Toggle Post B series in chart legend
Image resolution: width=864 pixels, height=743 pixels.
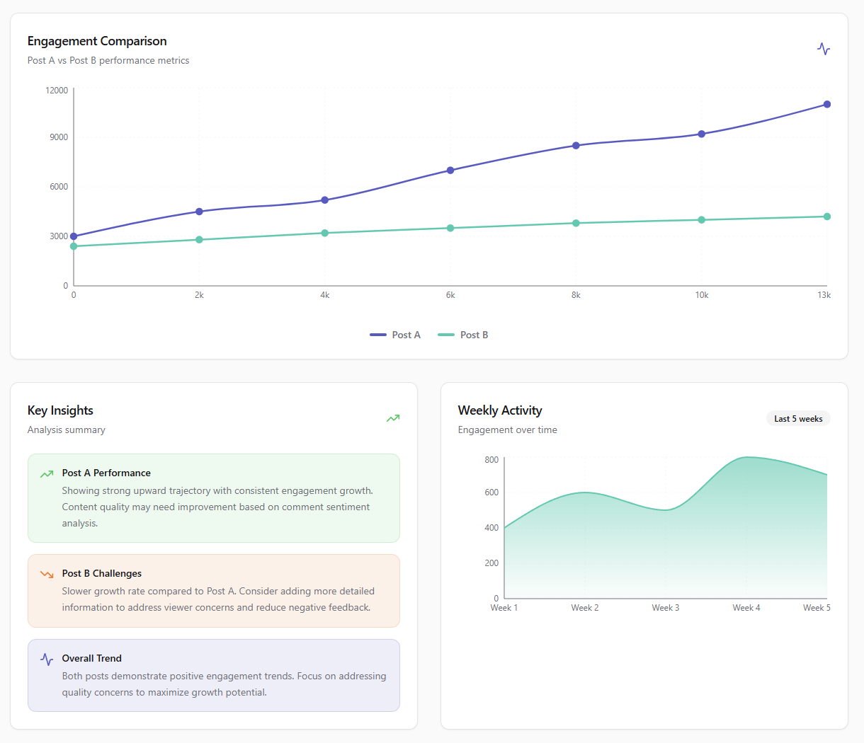point(474,335)
